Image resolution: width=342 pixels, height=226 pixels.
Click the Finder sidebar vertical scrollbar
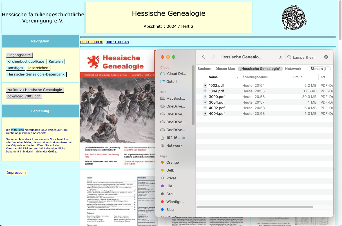pyautogui.click(x=193, y=95)
